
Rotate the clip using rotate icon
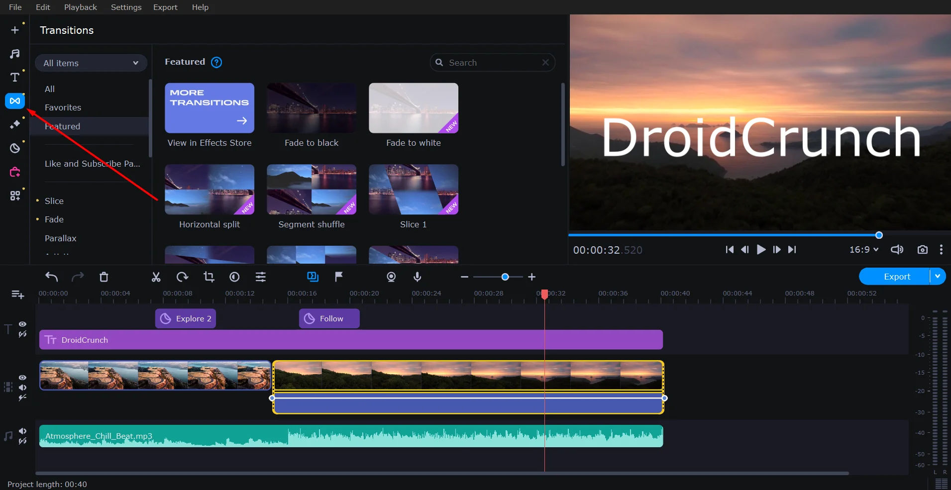pyautogui.click(x=182, y=277)
